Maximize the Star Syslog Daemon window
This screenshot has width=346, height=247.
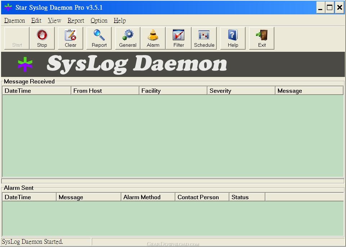330,8
